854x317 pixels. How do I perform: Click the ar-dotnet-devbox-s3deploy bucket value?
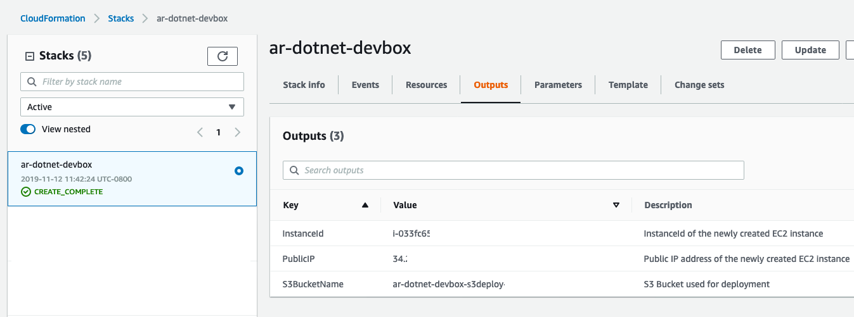coord(449,284)
